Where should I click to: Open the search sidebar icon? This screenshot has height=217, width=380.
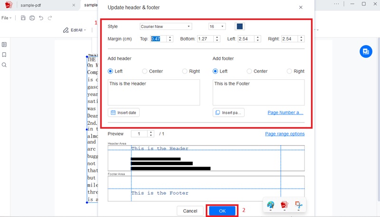[4, 65]
